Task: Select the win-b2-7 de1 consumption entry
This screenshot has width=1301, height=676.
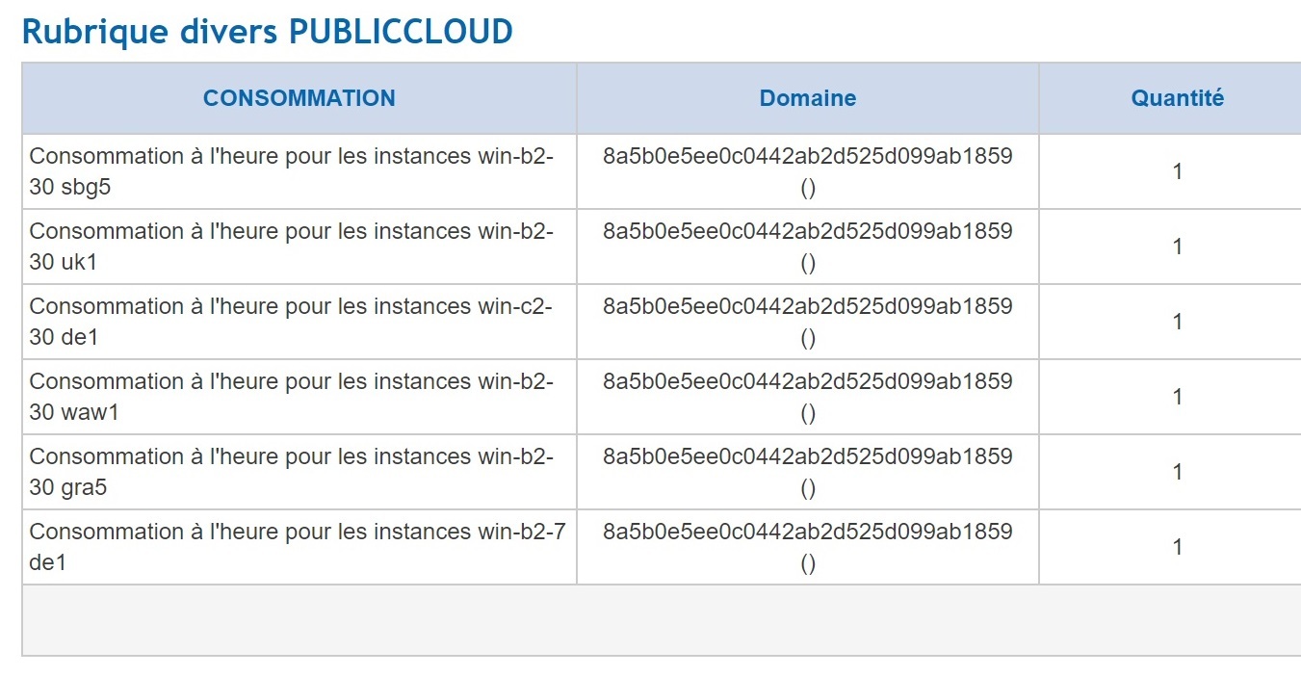Action: [x=297, y=547]
